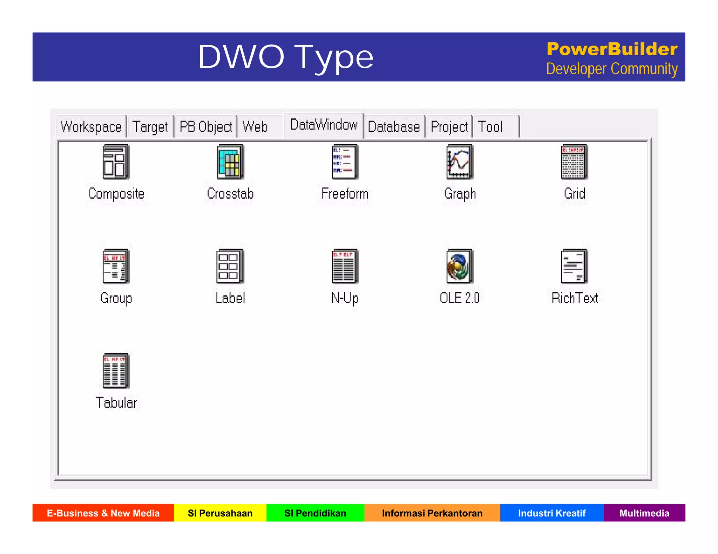Open the Project tab
Screen dimensions: 718x554
(x=449, y=126)
